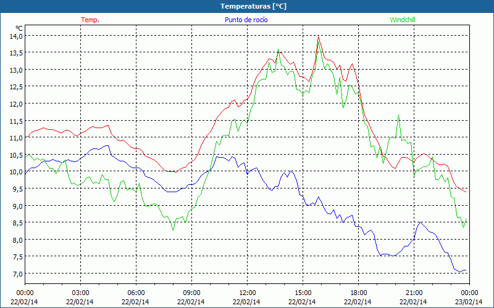Click the 11,0 y-axis label
This screenshot has height=308, width=494.
click(x=16, y=137)
